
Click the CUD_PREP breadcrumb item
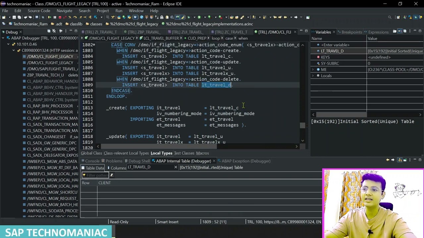(x=197, y=38)
